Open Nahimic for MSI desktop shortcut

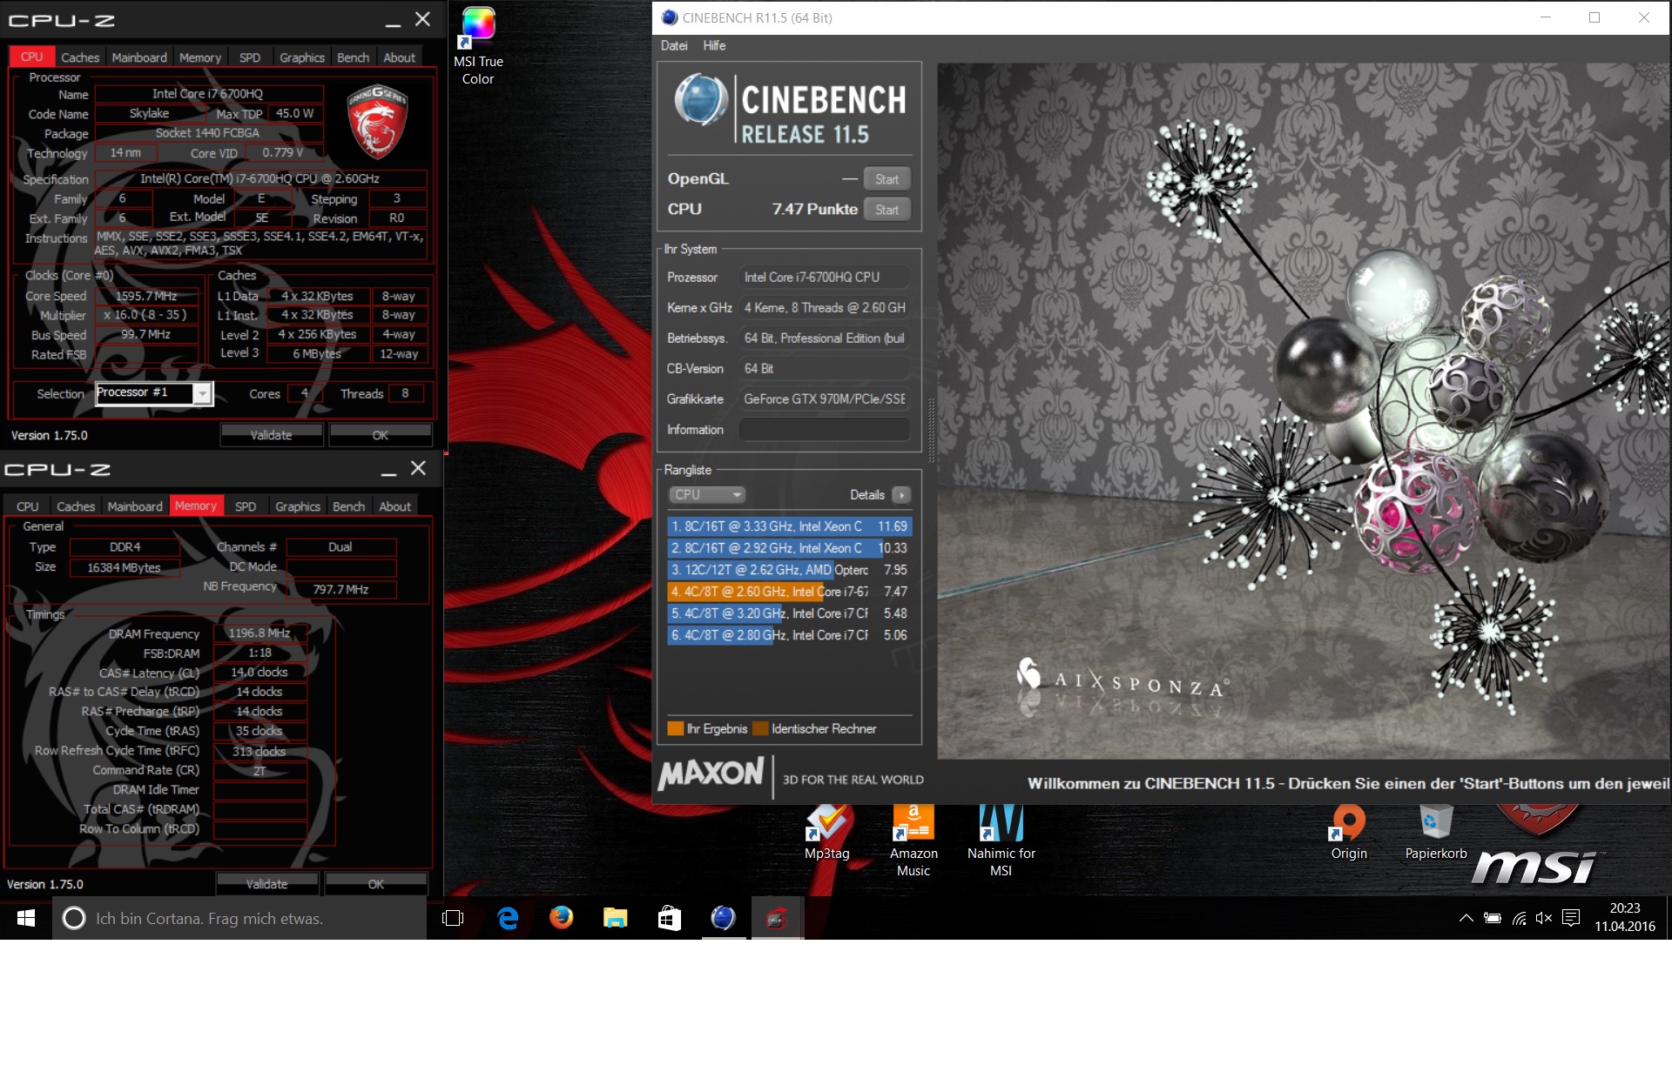[x=1001, y=840]
